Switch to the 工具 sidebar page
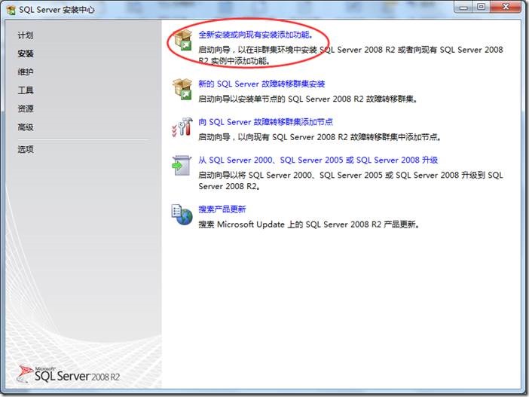Screen dimensions: 529x397 pos(26,90)
